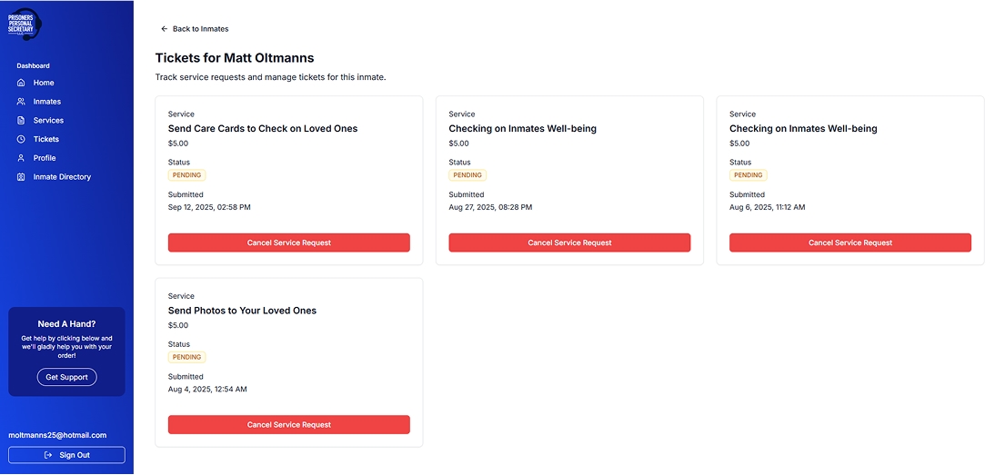Cancel the Send Care Cards service request

[x=288, y=242]
